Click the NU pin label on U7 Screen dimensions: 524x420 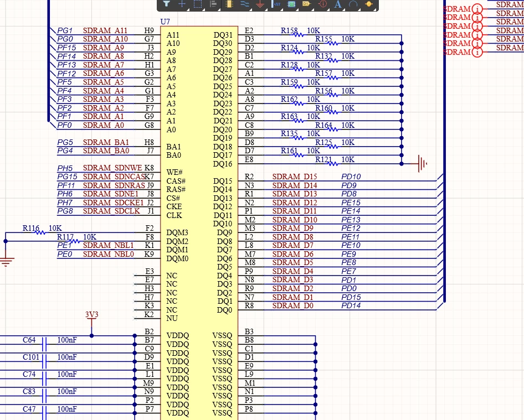click(x=172, y=319)
